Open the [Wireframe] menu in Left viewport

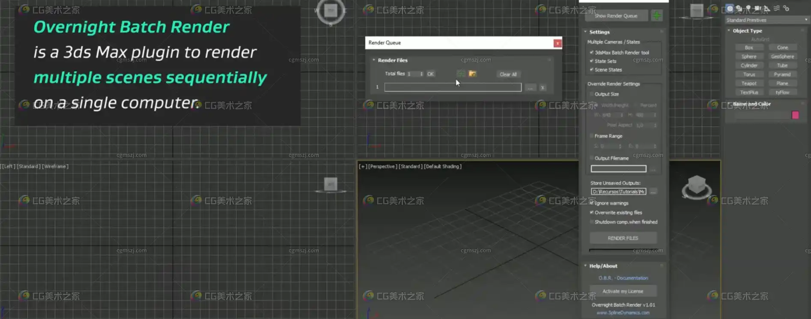coord(55,166)
